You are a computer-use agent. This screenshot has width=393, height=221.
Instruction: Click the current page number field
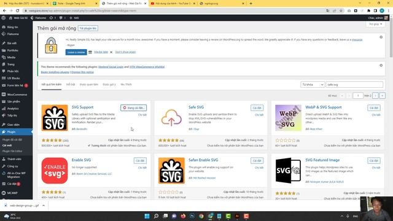click(358, 96)
